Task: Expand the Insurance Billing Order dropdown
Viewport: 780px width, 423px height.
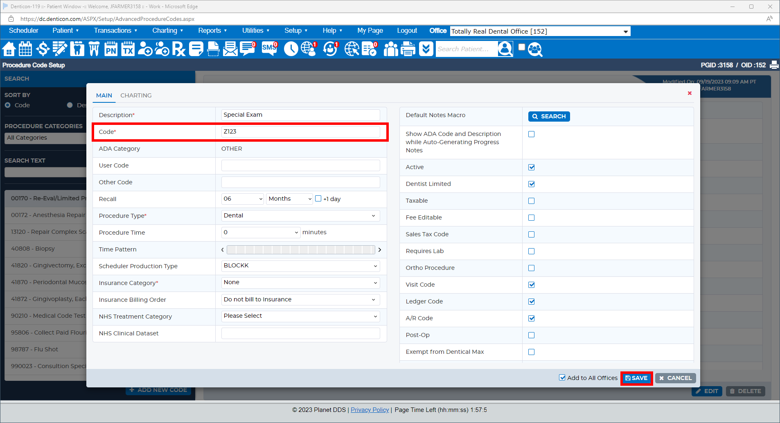Action: pyautogui.click(x=300, y=300)
